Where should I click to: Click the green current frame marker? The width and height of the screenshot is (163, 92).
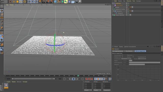click(78, 76)
